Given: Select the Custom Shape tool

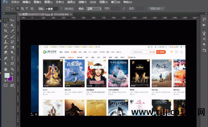Looking at the screenshot, I should [12, 63].
